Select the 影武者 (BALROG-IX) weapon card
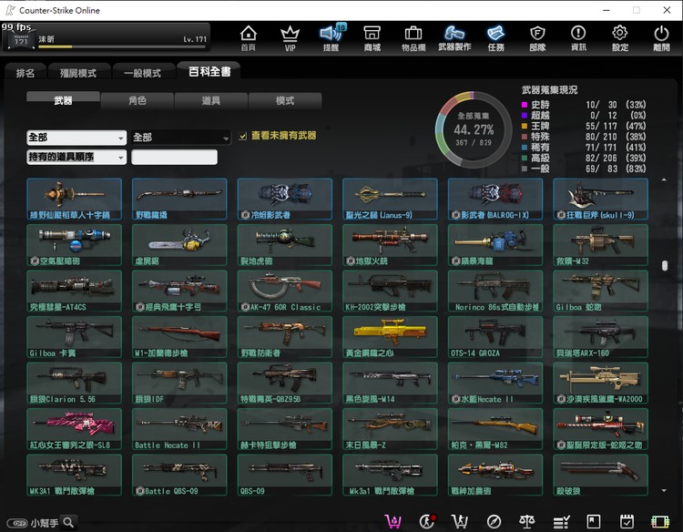This screenshot has width=683, height=532. click(495, 199)
